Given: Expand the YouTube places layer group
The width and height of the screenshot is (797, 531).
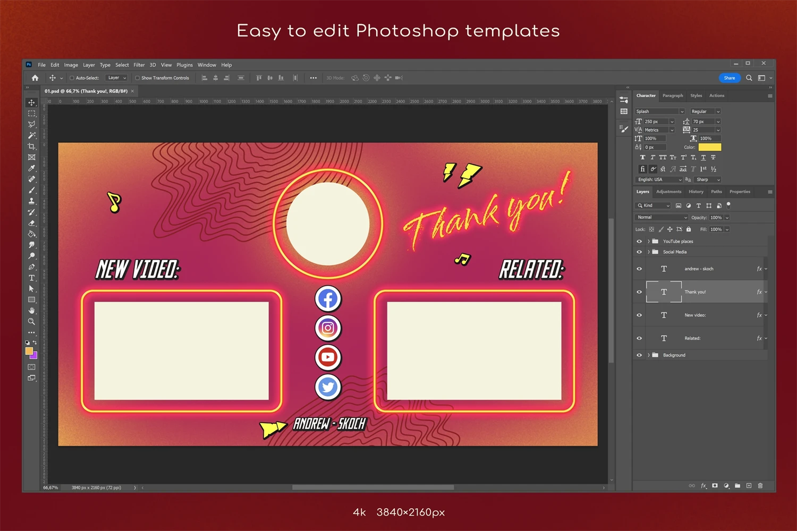Looking at the screenshot, I should (x=648, y=242).
